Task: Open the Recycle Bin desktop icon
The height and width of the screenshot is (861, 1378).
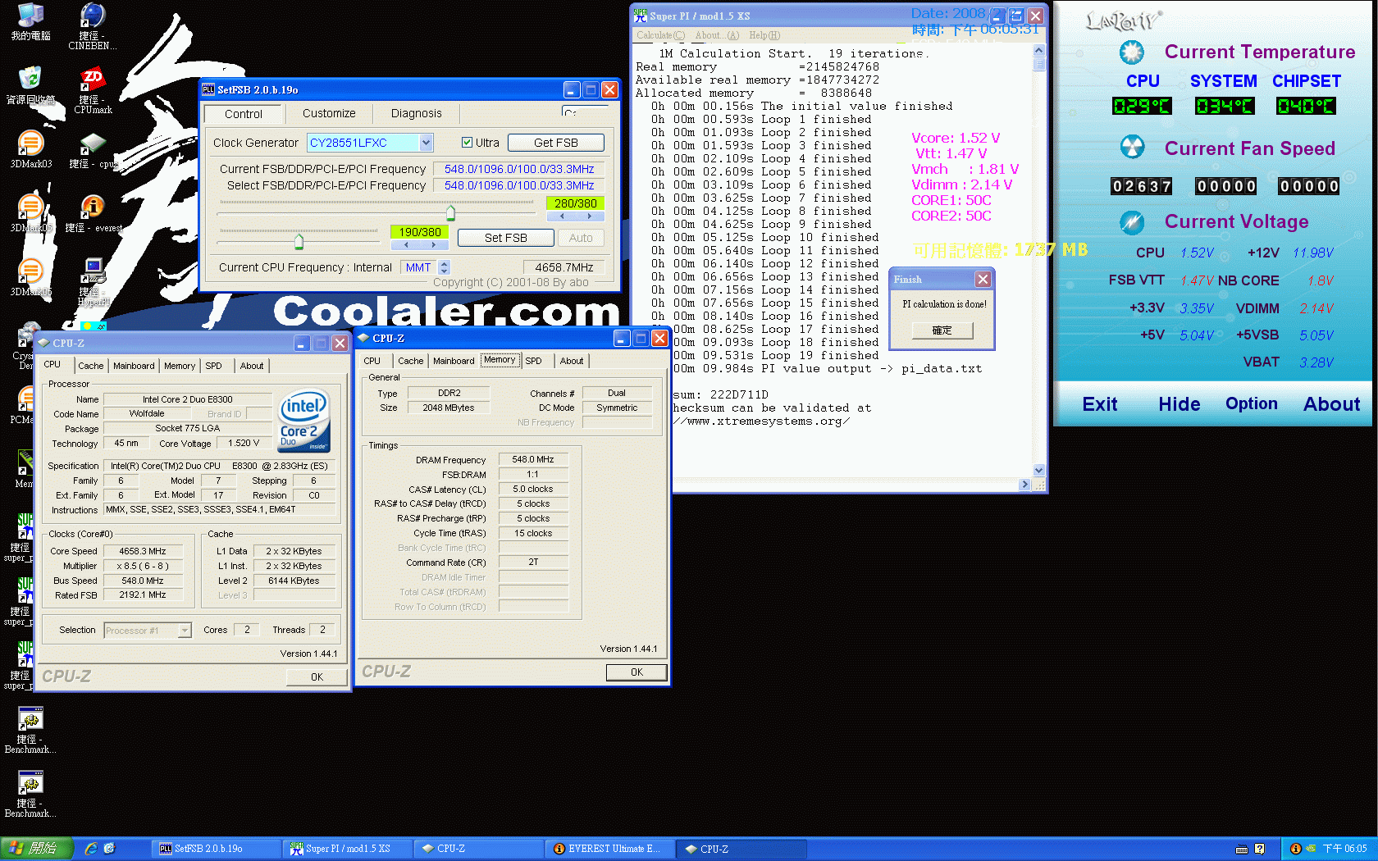Action: pos(30,85)
